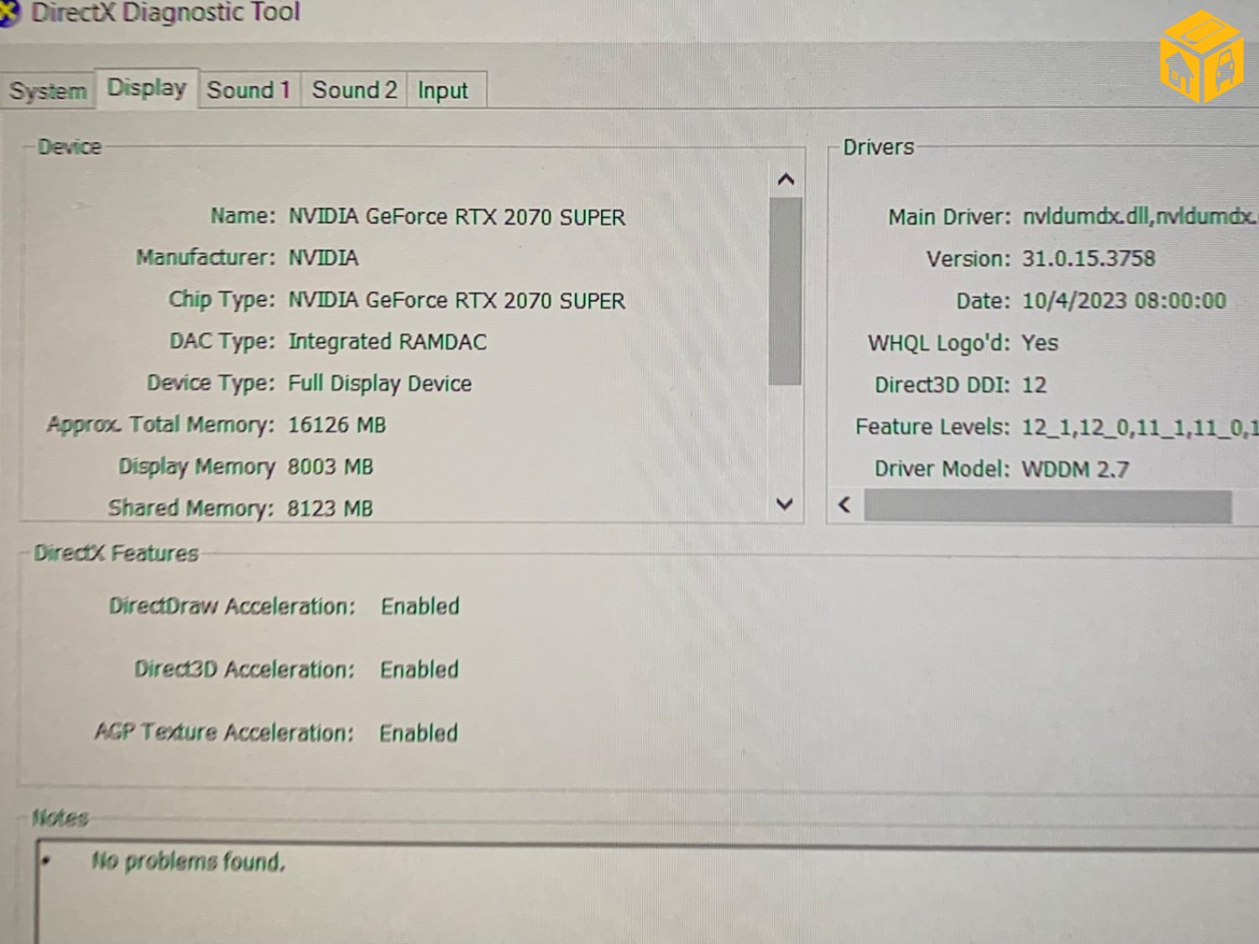Click the DirectDraw Acceleration Enabled status
This screenshot has height=944, width=1259.
click(420, 607)
